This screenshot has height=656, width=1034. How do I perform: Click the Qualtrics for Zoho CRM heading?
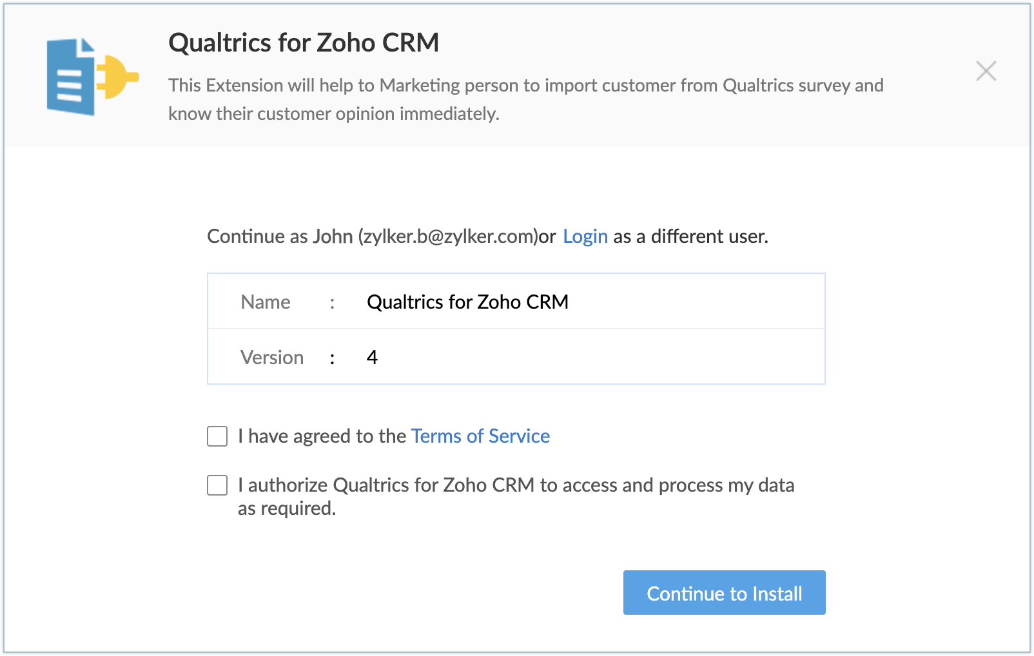click(x=304, y=43)
